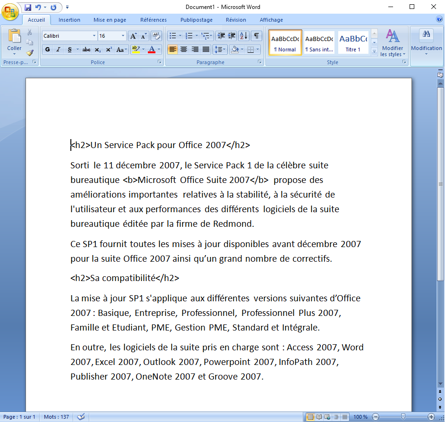The image size is (445, 422).
Task: Toggle paragraph marks display (¶)
Action: 256,36
